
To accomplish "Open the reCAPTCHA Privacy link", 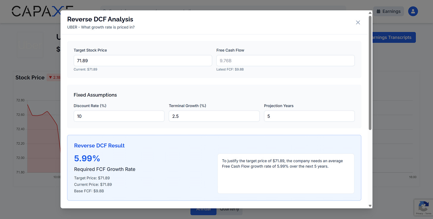I will [419, 214].
